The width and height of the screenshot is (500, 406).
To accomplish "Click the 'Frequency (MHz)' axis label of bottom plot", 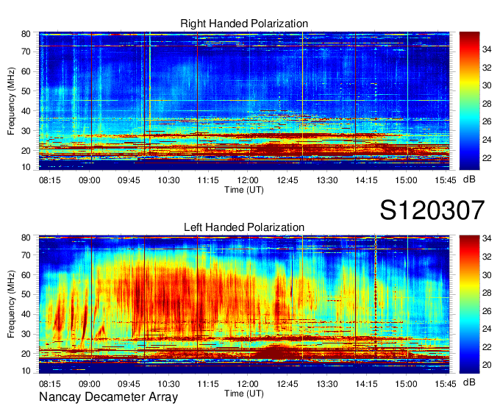I will [11, 304].
